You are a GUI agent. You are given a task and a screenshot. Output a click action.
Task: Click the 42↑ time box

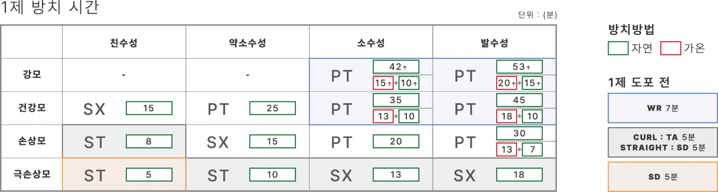tap(396, 67)
